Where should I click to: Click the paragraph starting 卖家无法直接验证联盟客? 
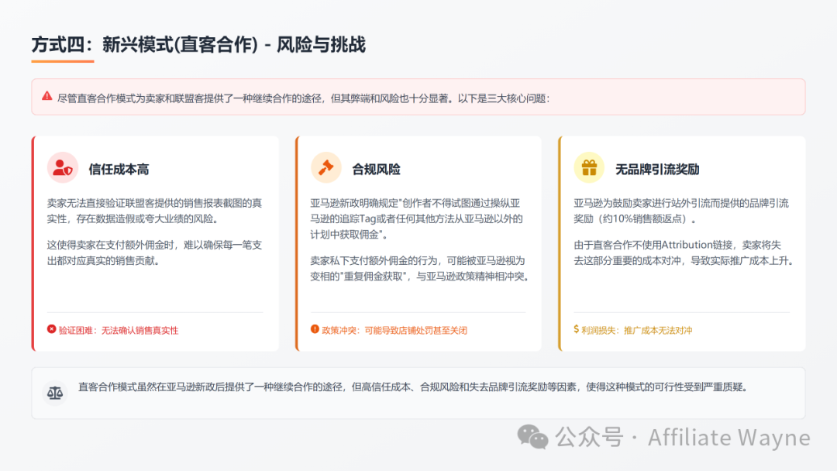[x=154, y=211]
